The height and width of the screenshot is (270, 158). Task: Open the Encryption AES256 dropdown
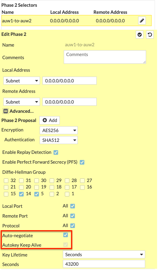pyautogui.click(x=59, y=130)
